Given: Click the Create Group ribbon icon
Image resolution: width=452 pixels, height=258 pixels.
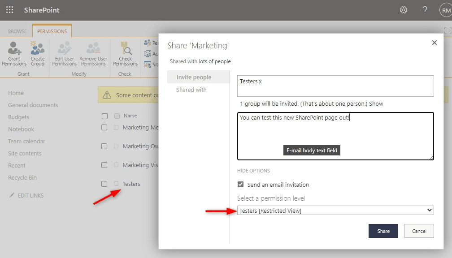Looking at the screenshot, I should (38, 48).
